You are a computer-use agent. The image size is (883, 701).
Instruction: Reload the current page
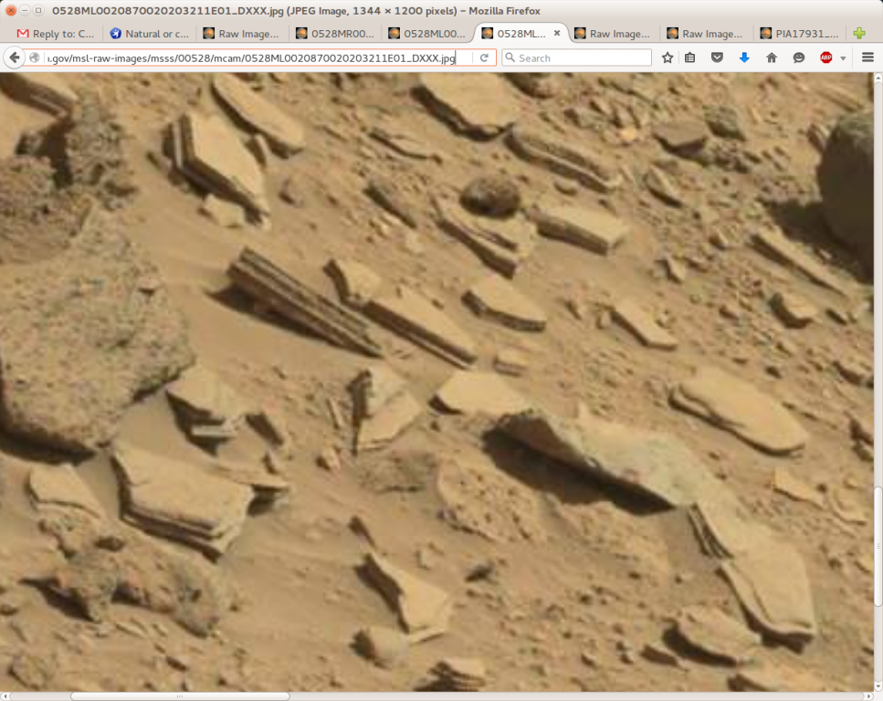tap(484, 58)
